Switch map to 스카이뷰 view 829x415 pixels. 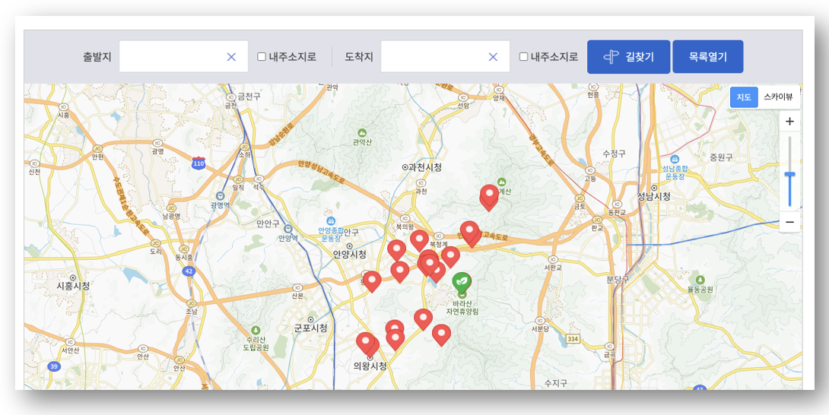pos(778,97)
